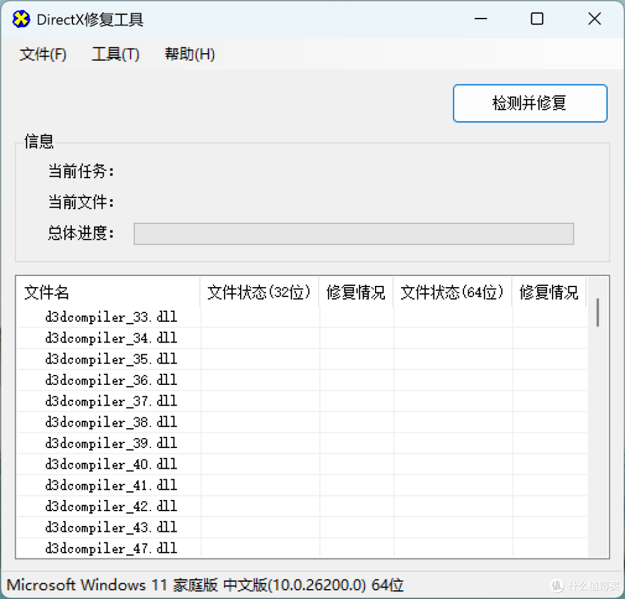Select the d3dcompiler_37.dll row
The height and width of the screenshot is (599, 625).
[x=302, y=401]
